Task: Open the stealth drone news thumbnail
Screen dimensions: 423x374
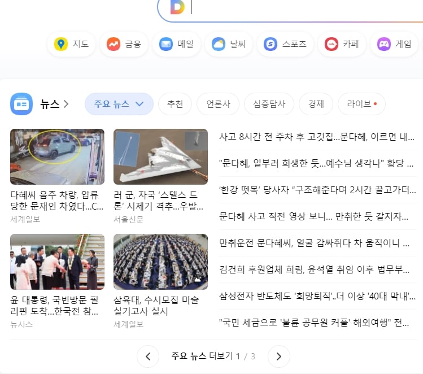Action: pyautogui.click(x=160, y=157)
